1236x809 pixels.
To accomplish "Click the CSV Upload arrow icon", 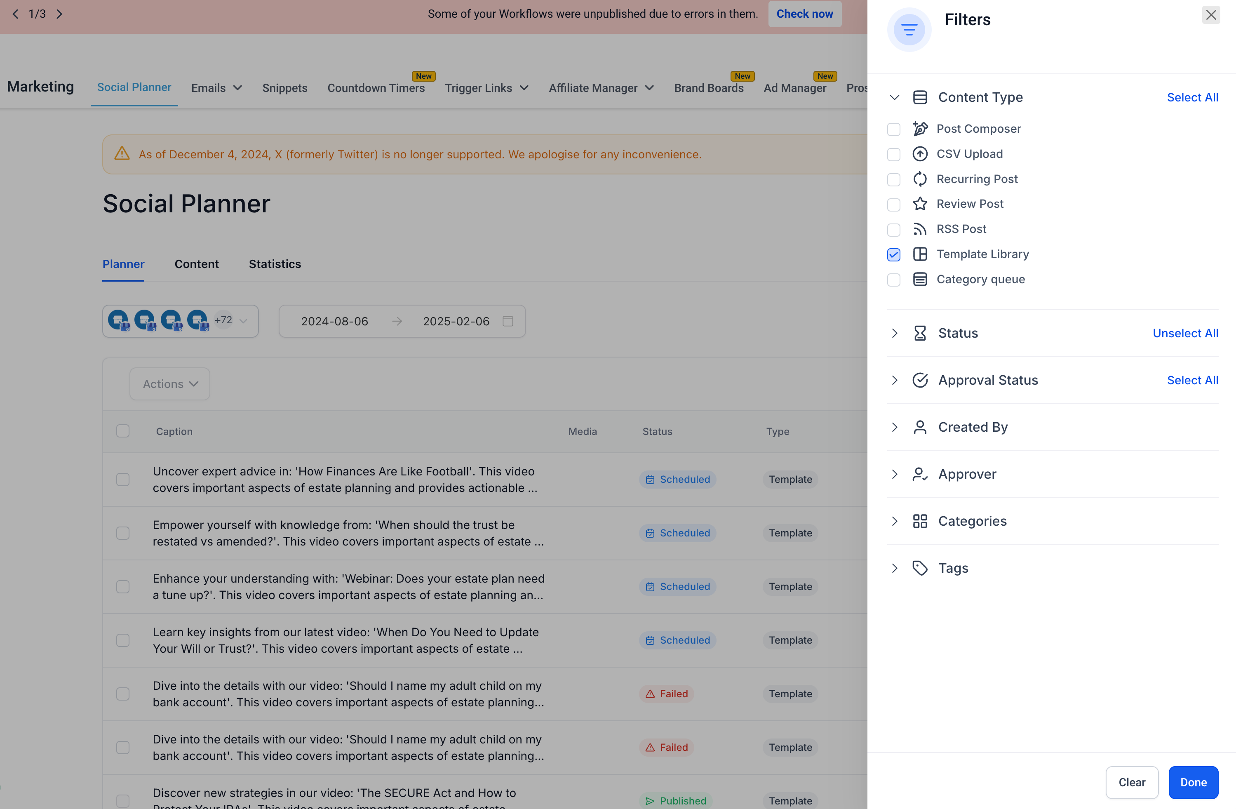I will pyautogui.click(x=920, y=154).
